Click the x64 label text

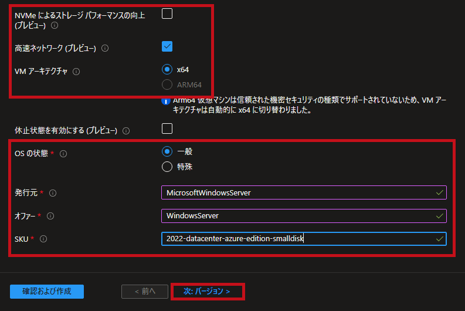183,70
